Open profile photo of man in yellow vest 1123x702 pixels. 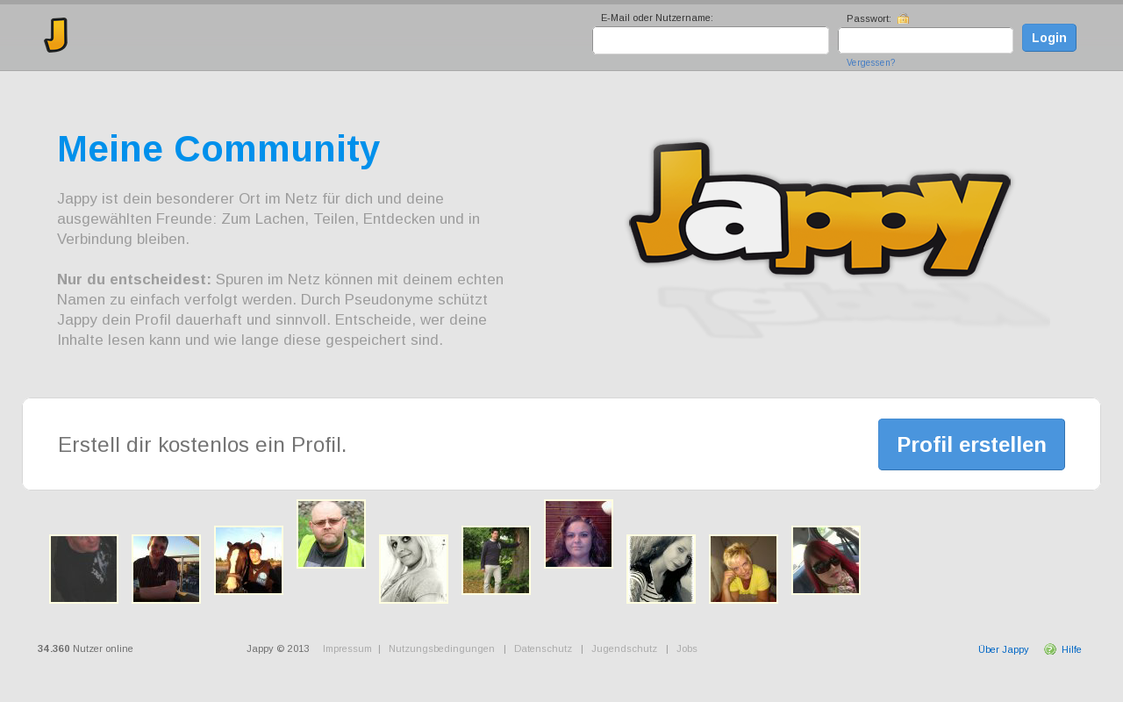tap(331, 534)
